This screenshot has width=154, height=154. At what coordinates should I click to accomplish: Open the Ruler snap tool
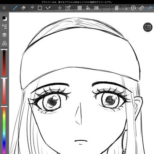click(x=142, y=8)
